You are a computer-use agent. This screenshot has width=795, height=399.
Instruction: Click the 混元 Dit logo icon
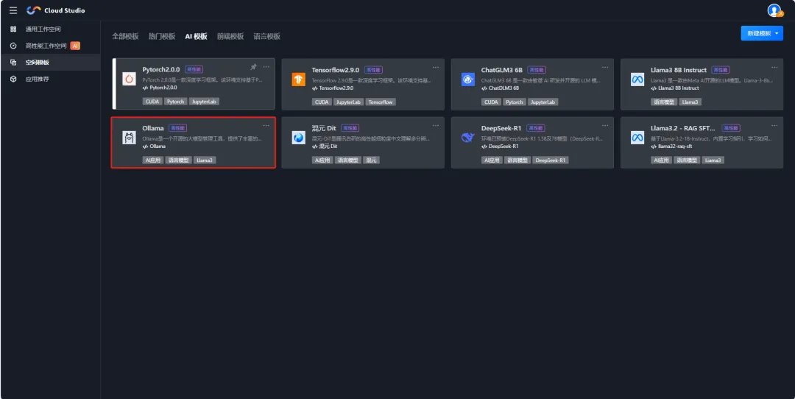[299, 138]
